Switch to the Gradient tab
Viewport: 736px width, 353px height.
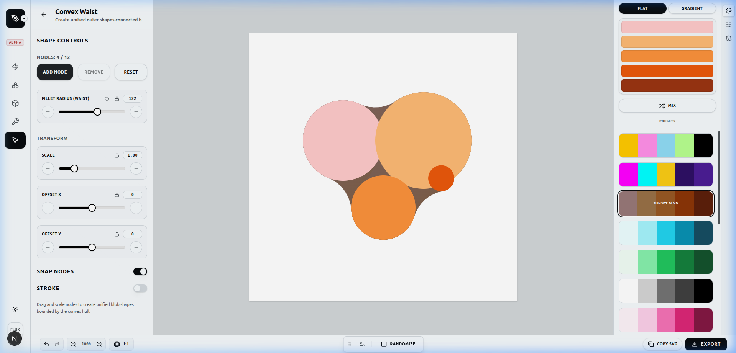coord(692,8)
